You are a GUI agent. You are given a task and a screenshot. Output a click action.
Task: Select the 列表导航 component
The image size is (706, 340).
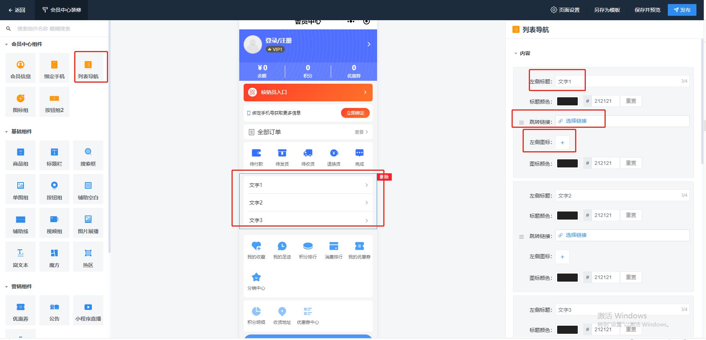pyautogui.click(x=88, y=68)
